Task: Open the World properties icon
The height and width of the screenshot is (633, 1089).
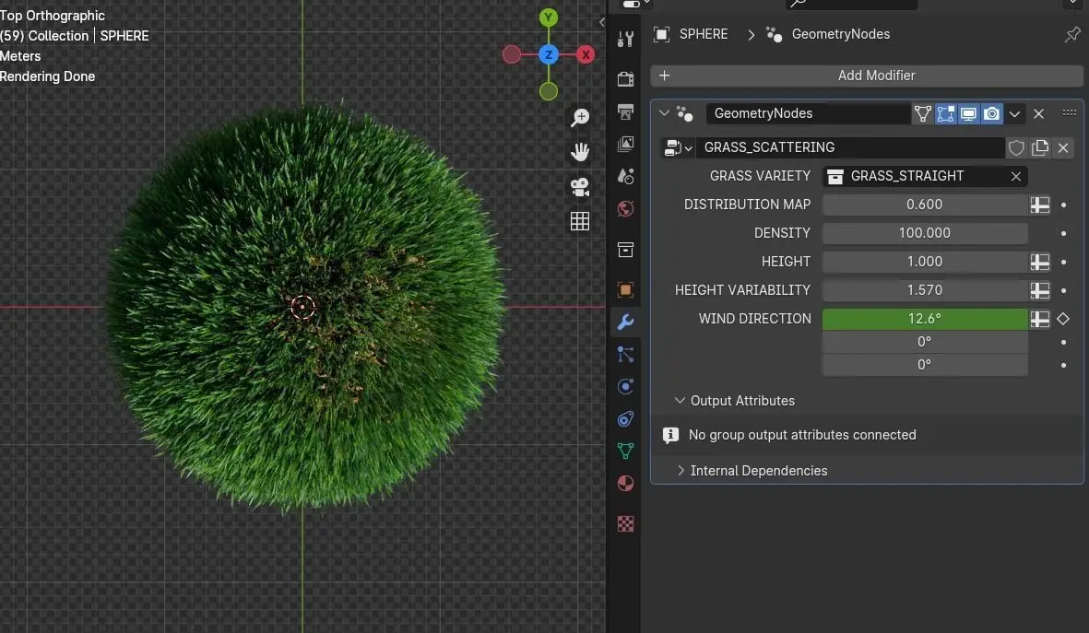Action: click(x=625, y=209)
